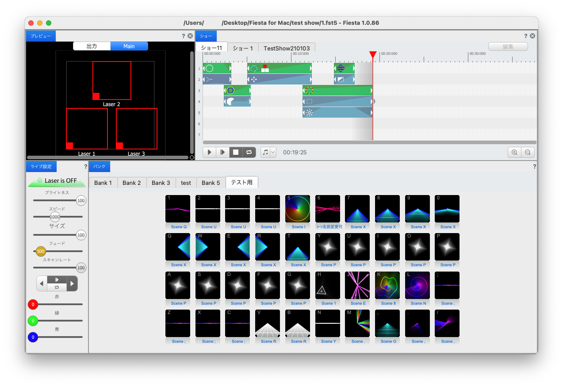Select Main in the preview switcher
This screenshot has height=387, width=563.
click(129, 46)
